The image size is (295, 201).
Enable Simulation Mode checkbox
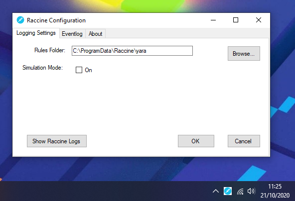tap(79, 70)
